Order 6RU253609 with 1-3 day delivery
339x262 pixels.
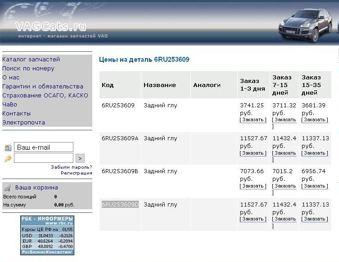tap(253, 120)
